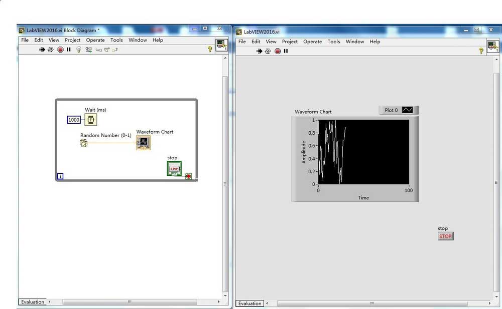Select the stop button terminal
The height and width of the screenshot is (309, 502).
pyautogui.click(x=174, y=169)
